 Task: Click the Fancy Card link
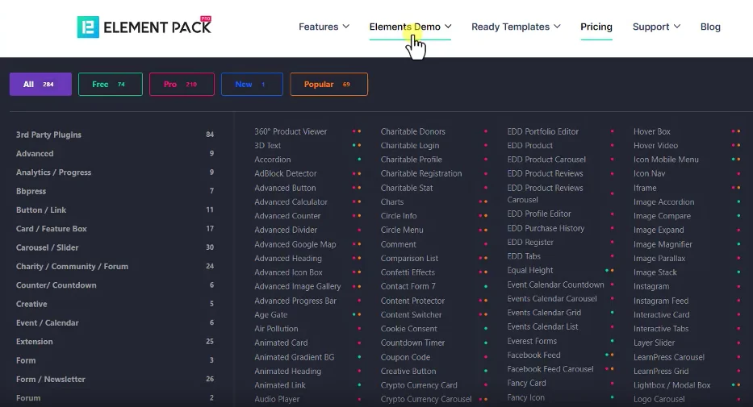point(526,383)
